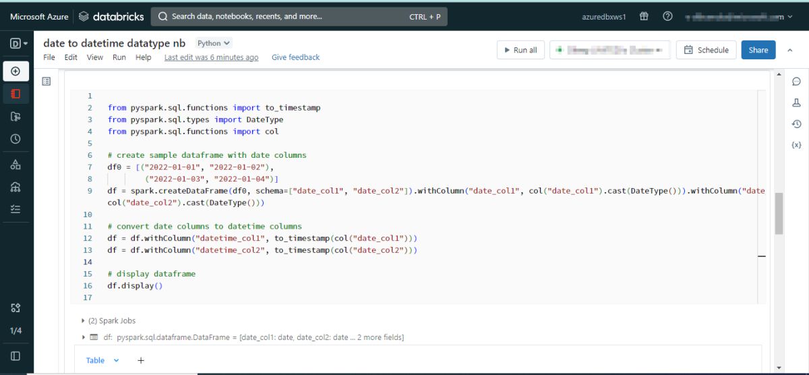Click 'import DateType' code line
Screen dimensions: 809x375
(x=196, y=119)
